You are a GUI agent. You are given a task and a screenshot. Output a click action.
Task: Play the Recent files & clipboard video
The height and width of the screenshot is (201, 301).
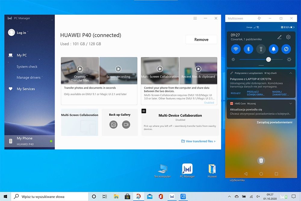(x=198, y=69)
